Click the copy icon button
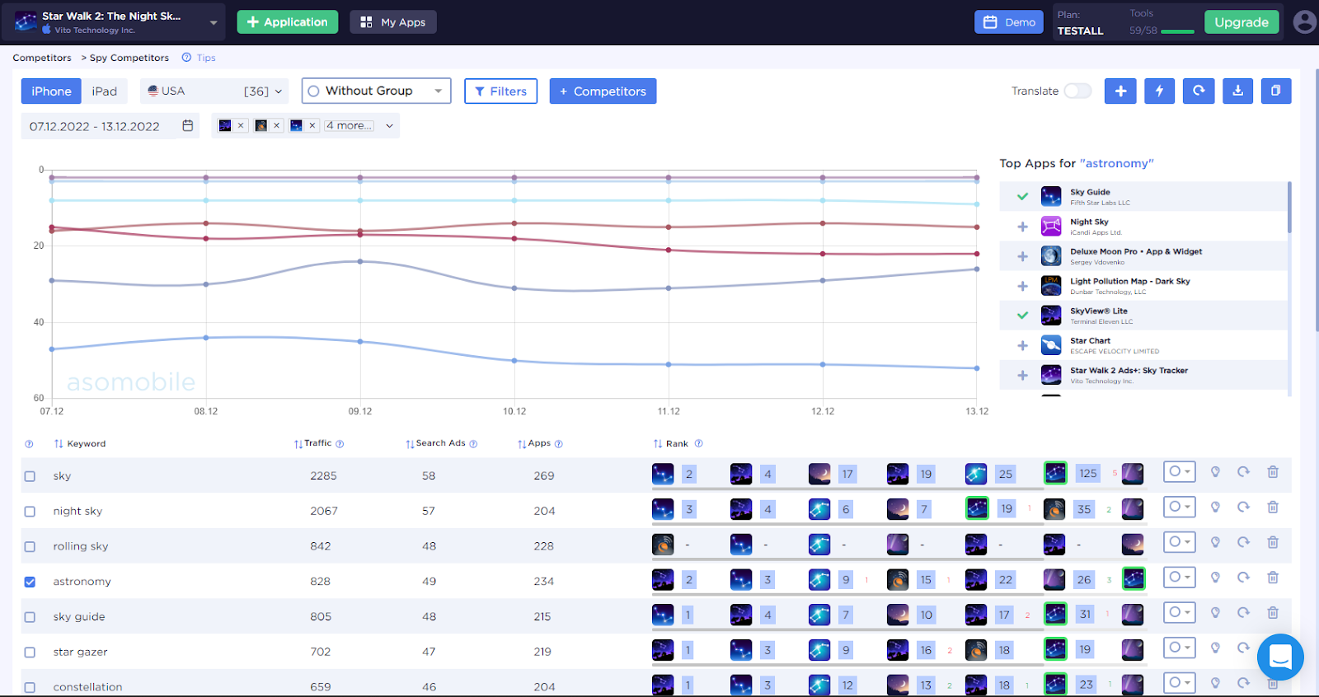1319x697 pixels. pyautogui.click(x=1276, y=91)
